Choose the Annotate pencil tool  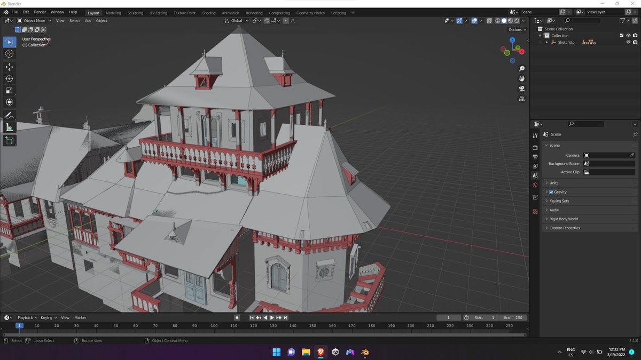pos(10,116)
